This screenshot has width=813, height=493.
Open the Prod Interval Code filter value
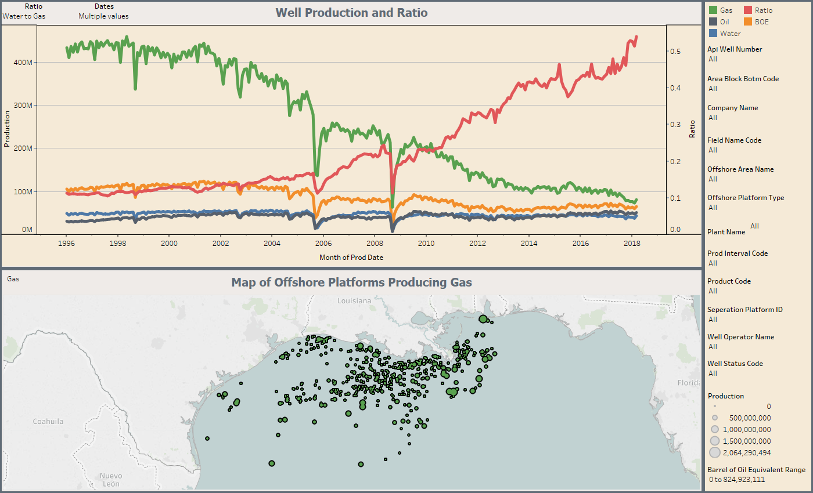pos(713,263)
